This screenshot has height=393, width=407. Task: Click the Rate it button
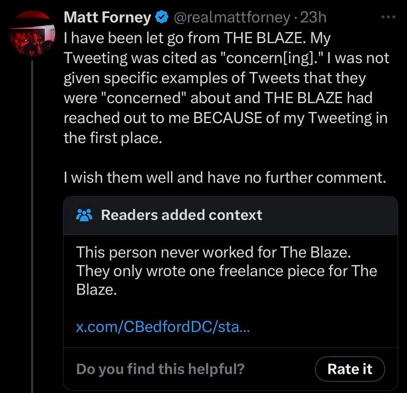click(350, 369)
